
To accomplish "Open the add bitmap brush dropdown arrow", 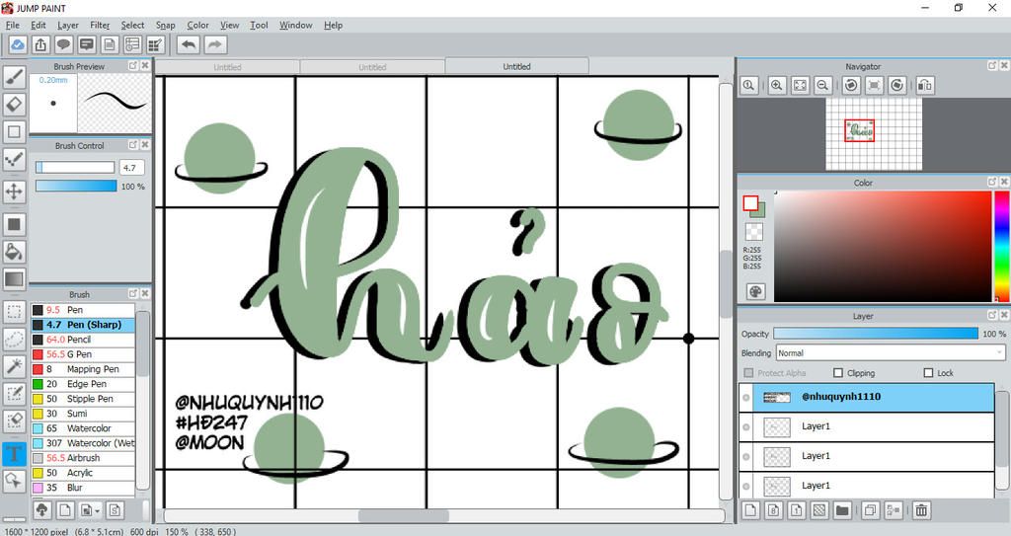I will point(98,511).
